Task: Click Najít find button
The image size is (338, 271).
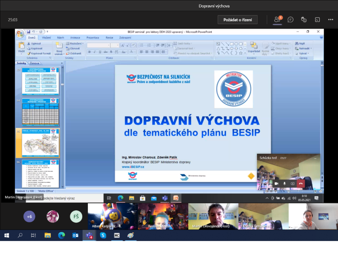Action: [300, 44]
